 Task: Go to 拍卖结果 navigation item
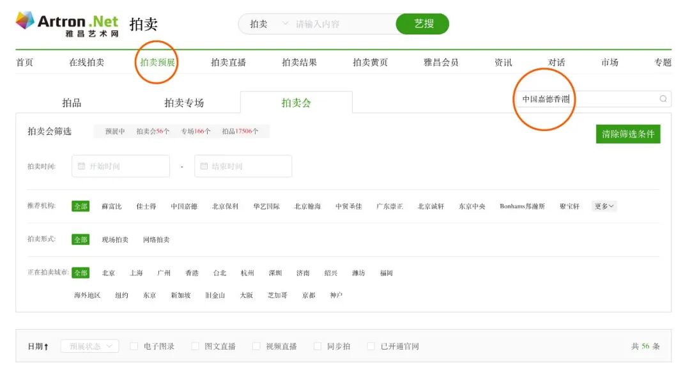click(x=299, y=63)
